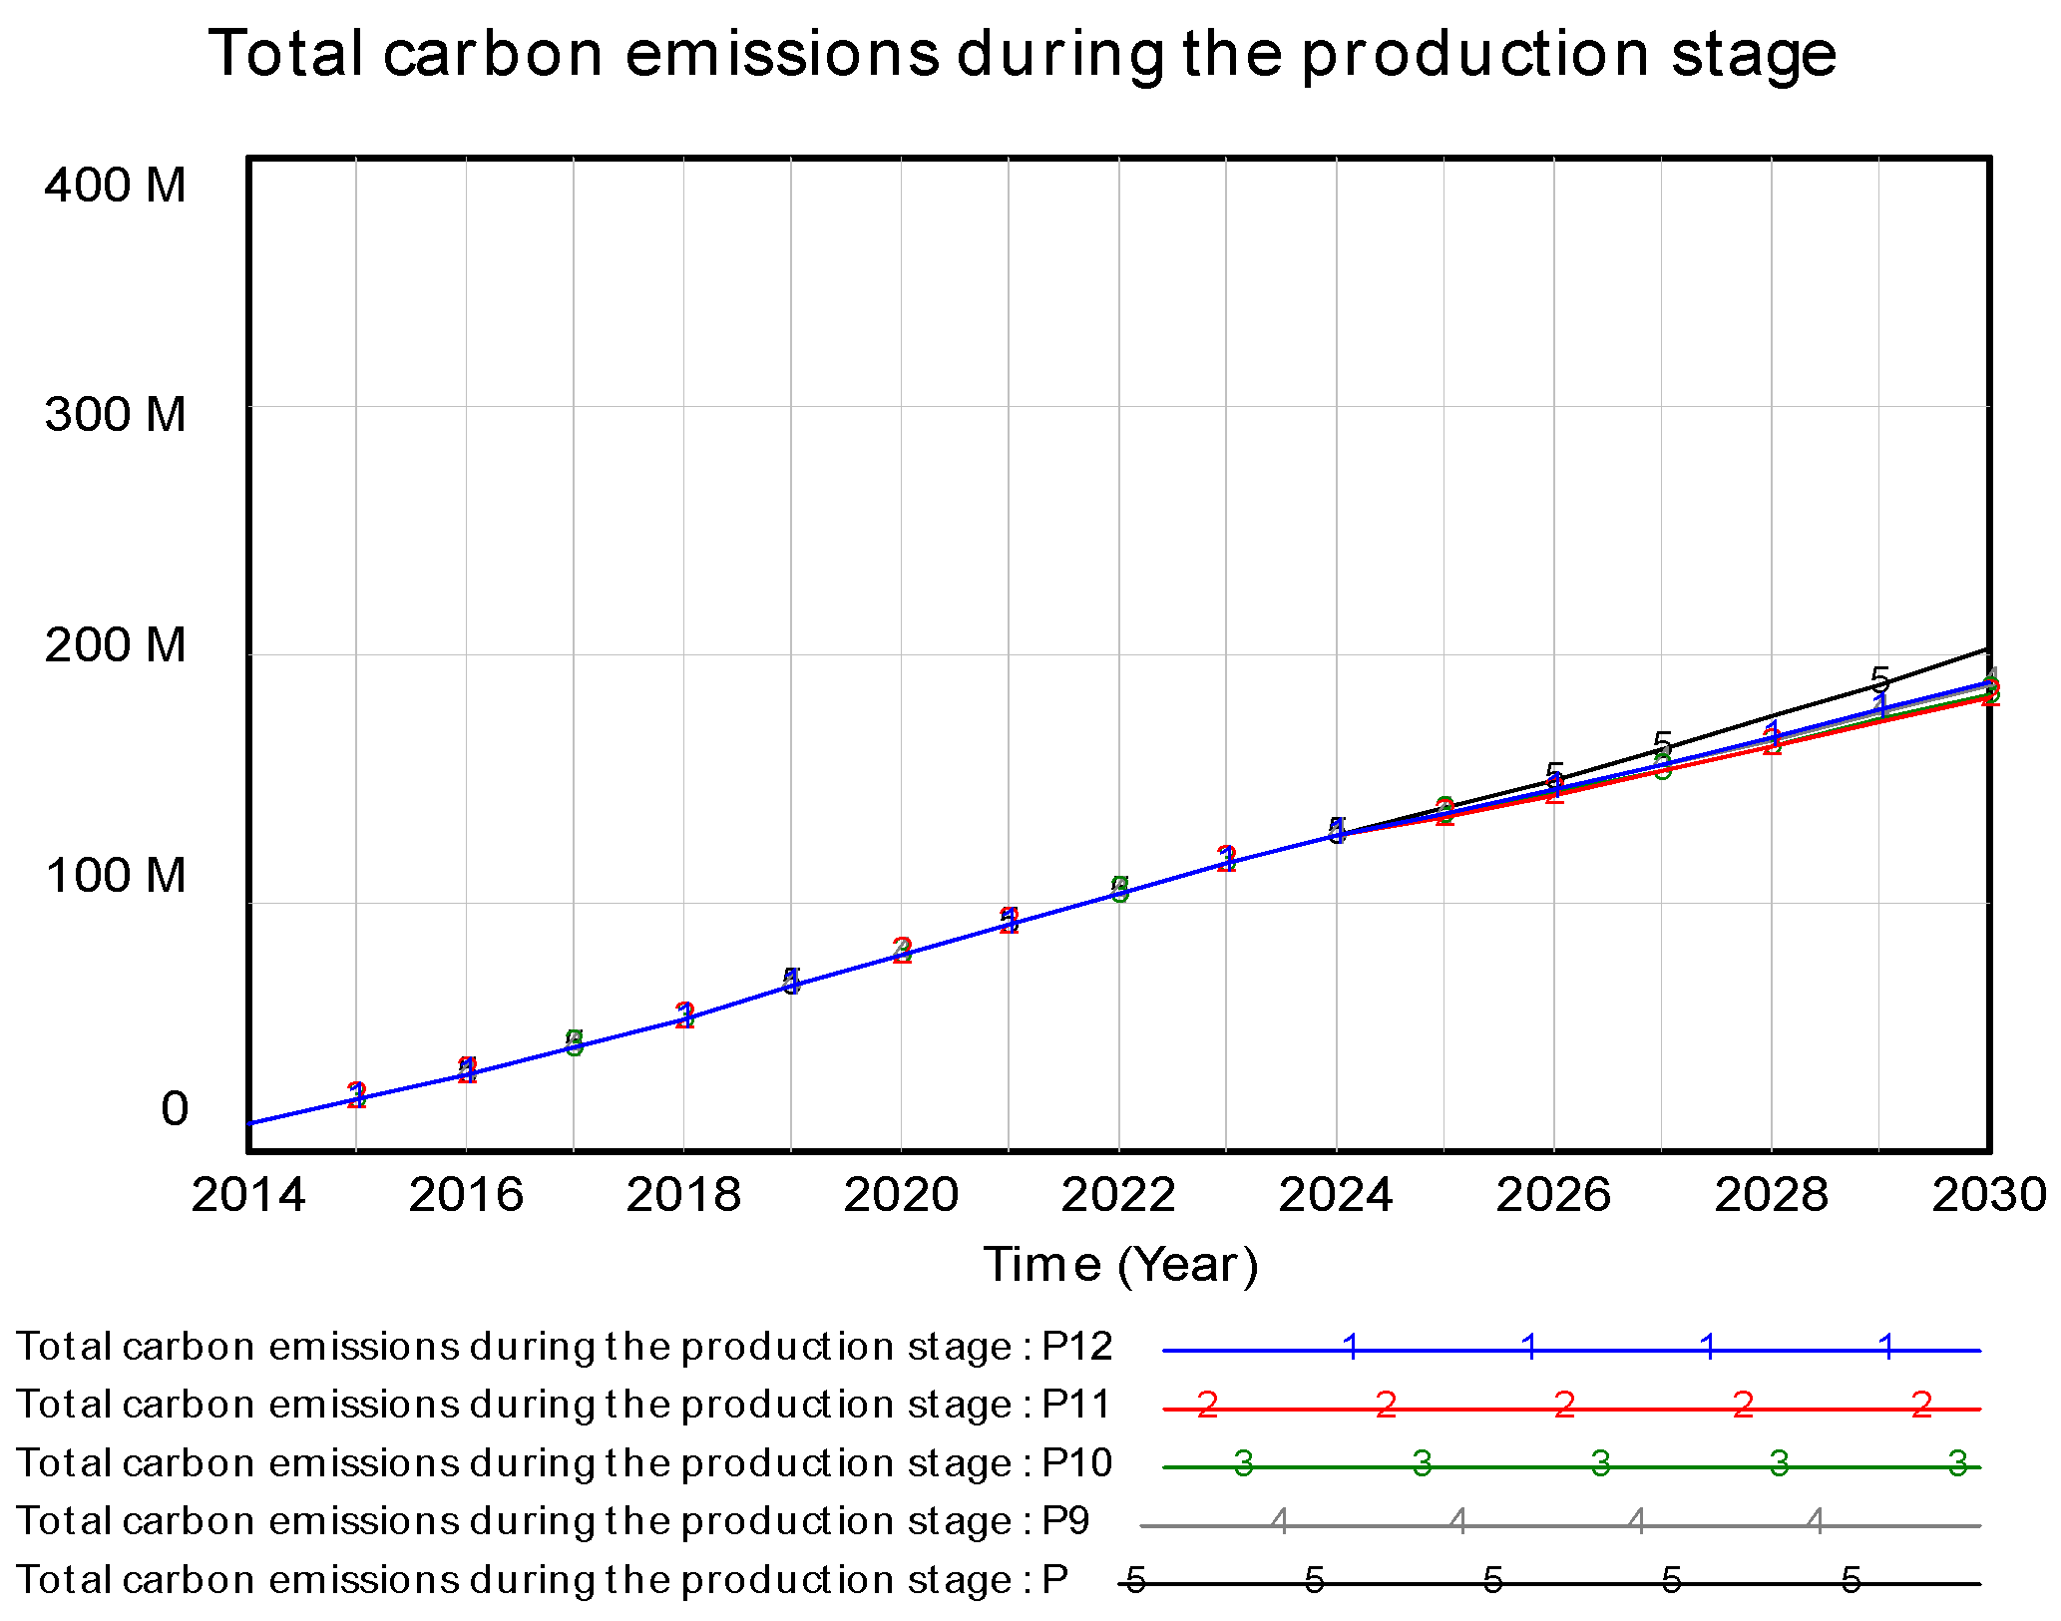
Task: Click the 2028 x-axis label
Action: pyautogui.click(x=1771, y=1195)
